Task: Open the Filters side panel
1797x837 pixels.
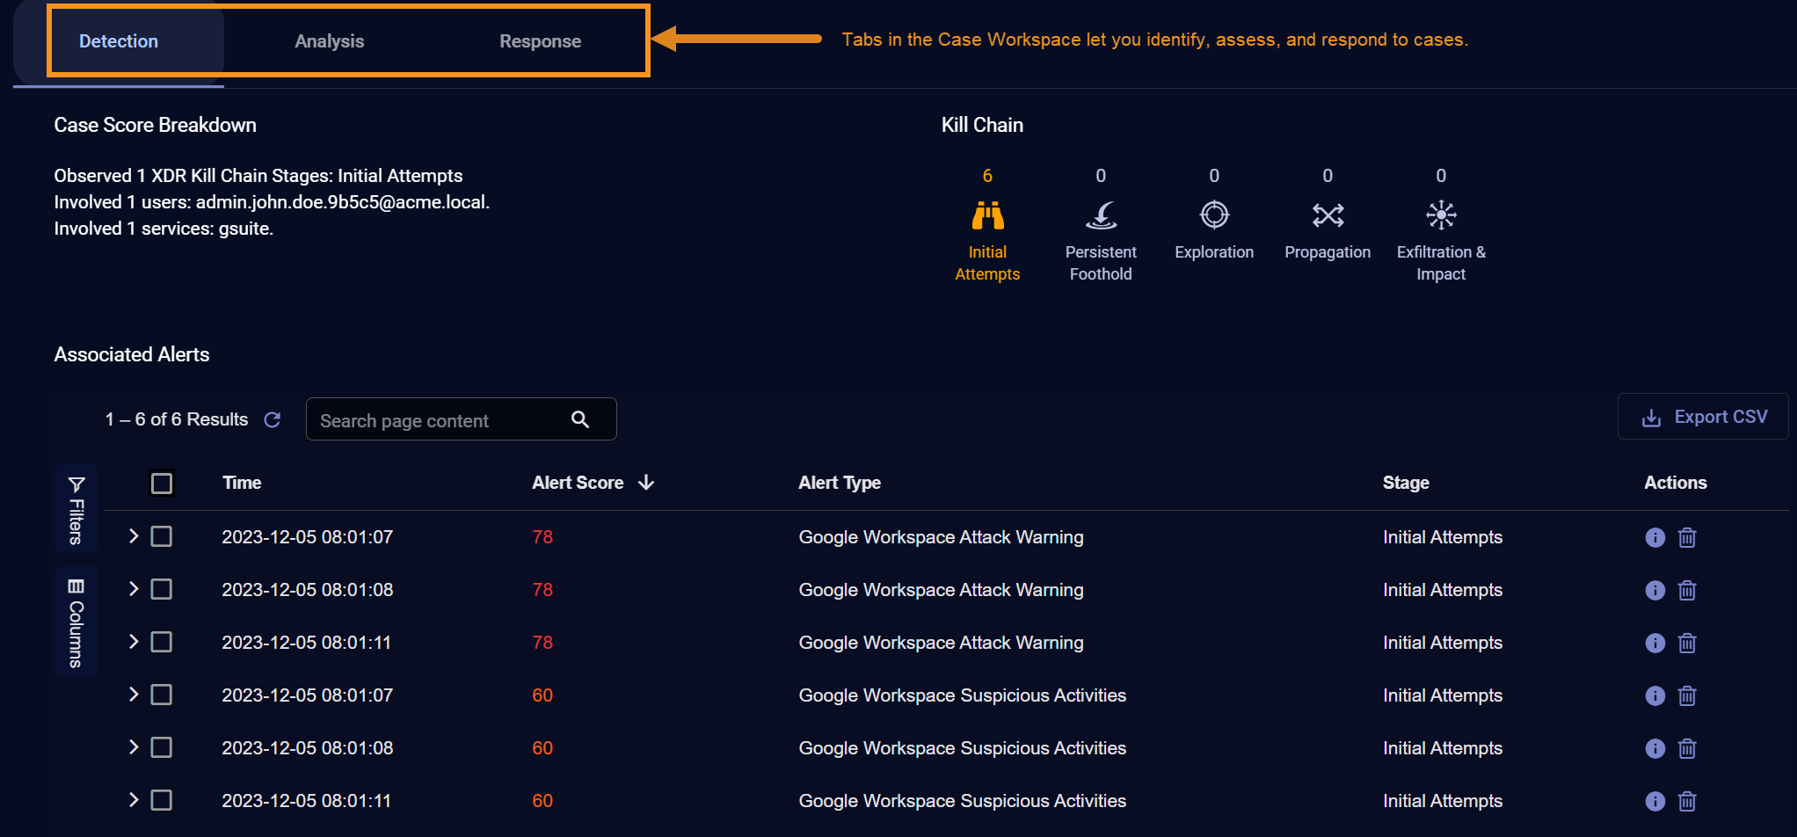Action: (76, 510)
